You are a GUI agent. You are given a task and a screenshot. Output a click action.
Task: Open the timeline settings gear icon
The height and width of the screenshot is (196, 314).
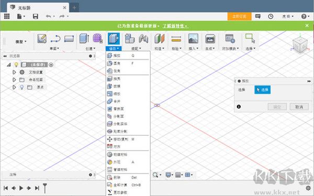click(308, 188)
